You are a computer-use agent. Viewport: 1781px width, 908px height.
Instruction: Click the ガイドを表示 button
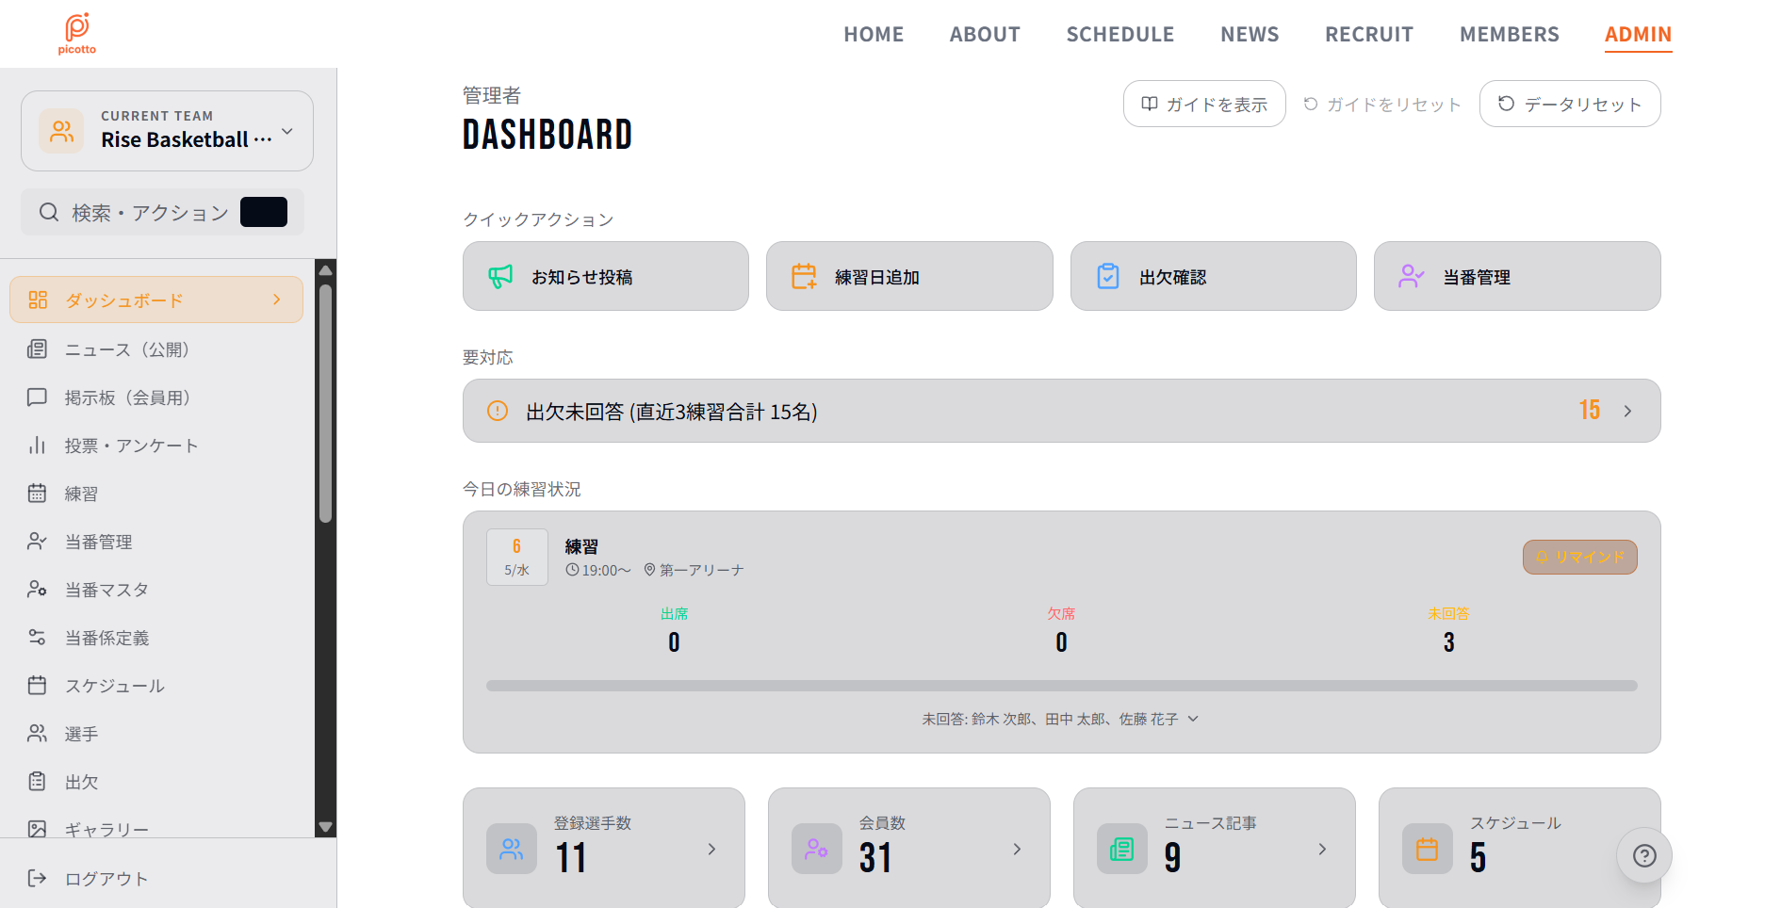pos(1204,104)
